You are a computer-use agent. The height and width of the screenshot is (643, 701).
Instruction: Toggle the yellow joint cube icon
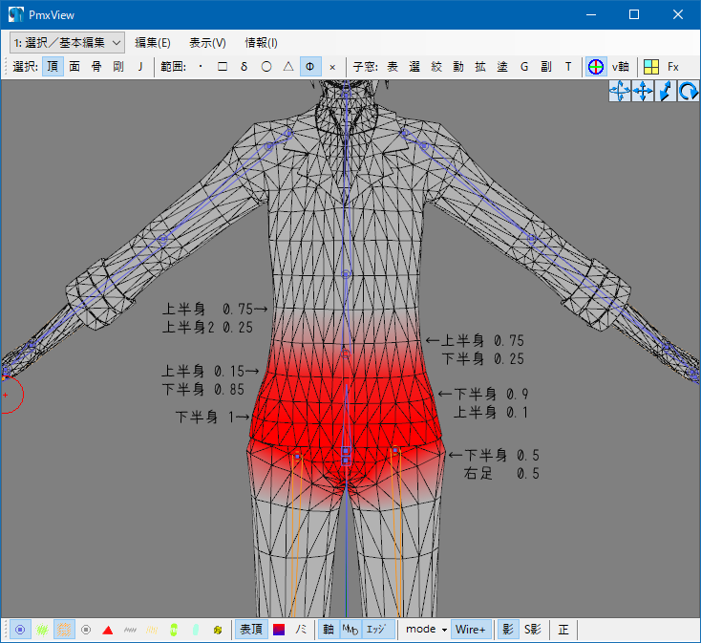(x=218, y=630)
